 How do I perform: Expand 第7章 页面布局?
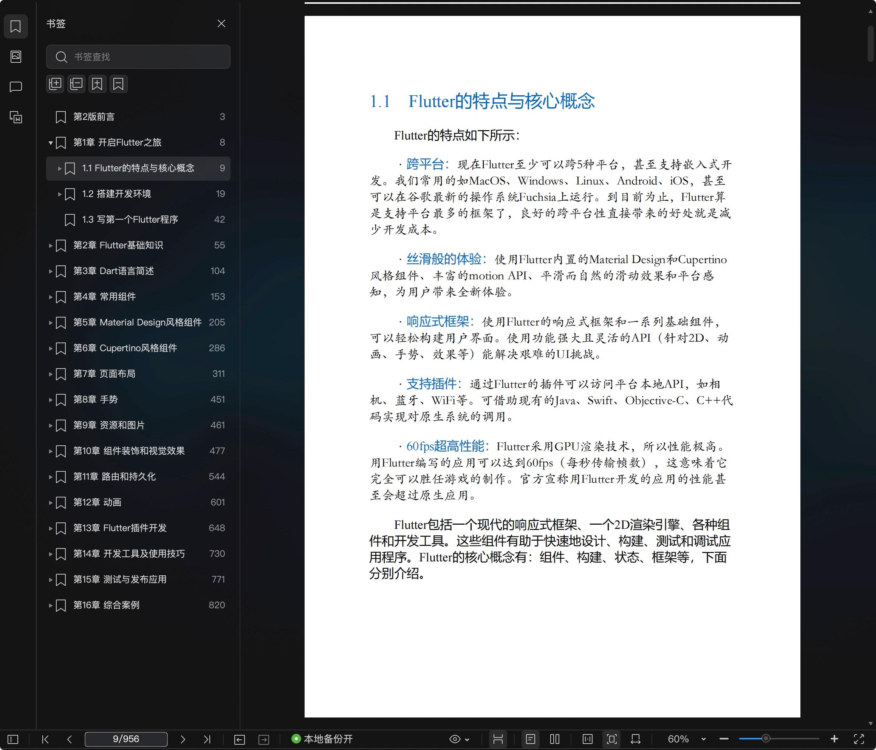(x=51, y=374)
